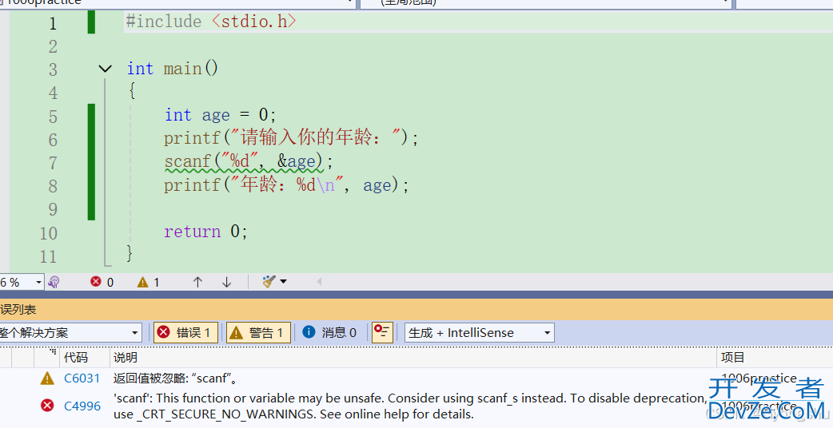Open the code health indicator icon
Viewport: 833px width, 428px height.
coord(54,282)
